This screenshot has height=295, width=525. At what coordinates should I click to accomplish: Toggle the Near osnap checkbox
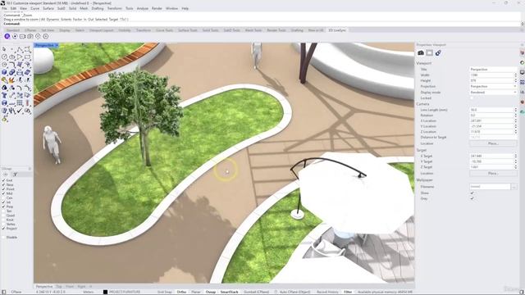pyautogui.click(x=3, y=184)
